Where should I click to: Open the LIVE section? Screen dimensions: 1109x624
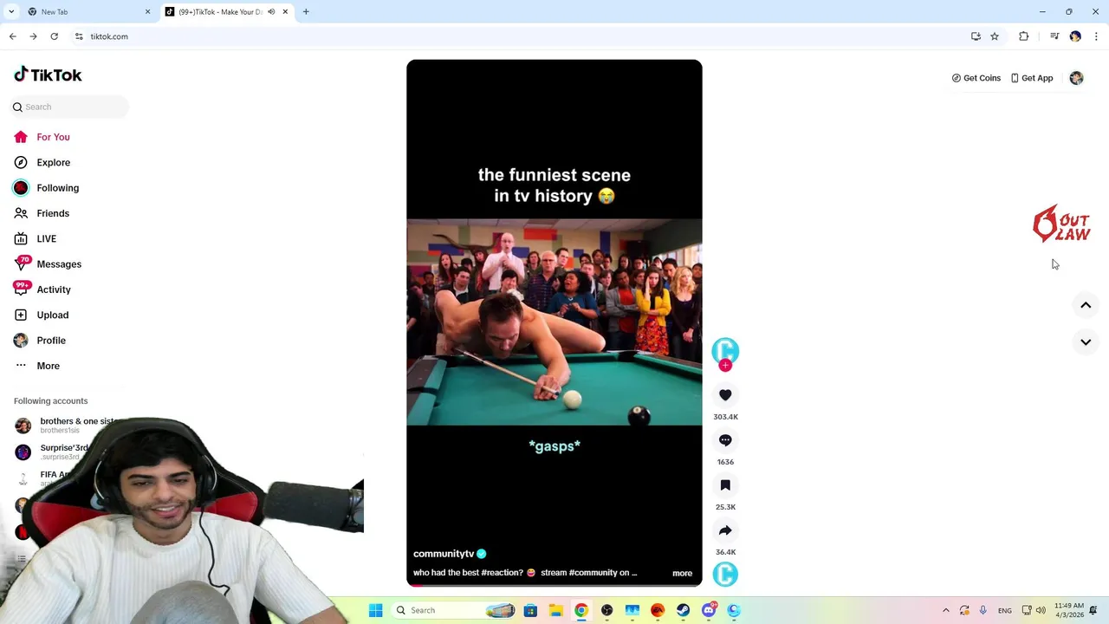[36, 238]
